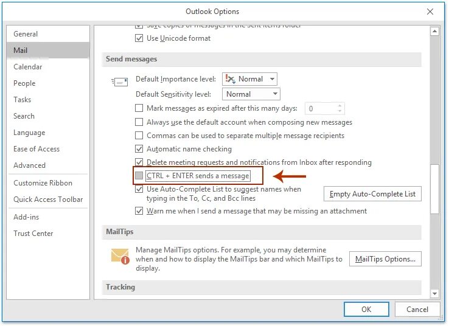This screenshot has height=326, width=449.
Task: Open Search options category
Action: point(48,116)
